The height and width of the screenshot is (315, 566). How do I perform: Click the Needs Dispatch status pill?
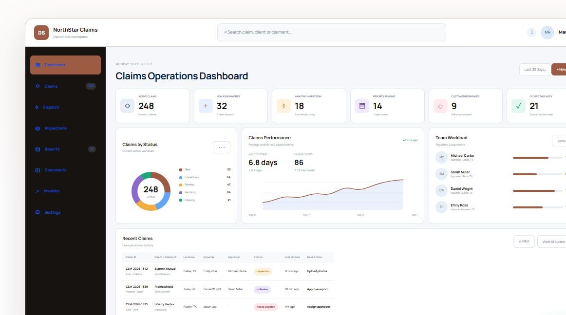pyautogui.click(x=265, y=307)
